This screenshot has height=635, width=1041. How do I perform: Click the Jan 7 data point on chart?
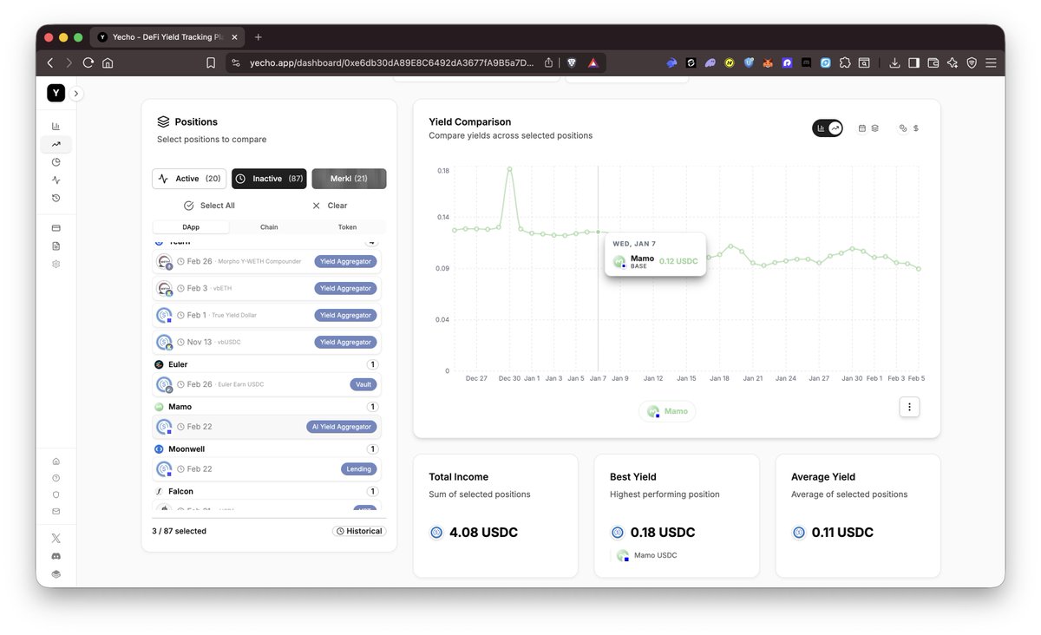click(598, 232)
